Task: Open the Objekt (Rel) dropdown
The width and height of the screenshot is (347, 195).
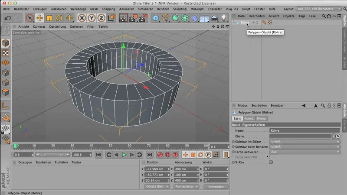Action: pyautogui.click(x=157, y=186)
